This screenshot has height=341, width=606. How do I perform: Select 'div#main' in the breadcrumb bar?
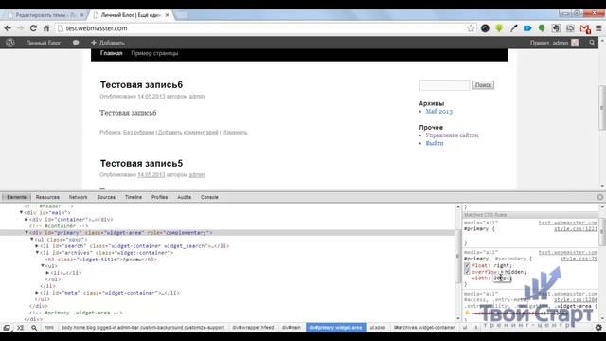click(292, 328)
